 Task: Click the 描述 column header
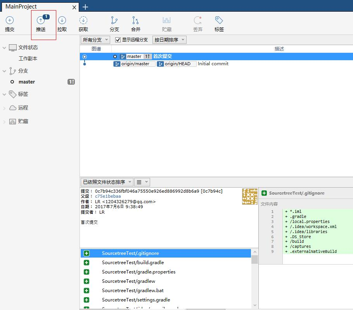[279, 49]
